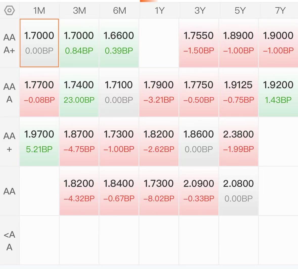The height and width of the screenshot is (269, 298).
Task: Open the hexagon settings icon
Action: (x=9, y=10)
